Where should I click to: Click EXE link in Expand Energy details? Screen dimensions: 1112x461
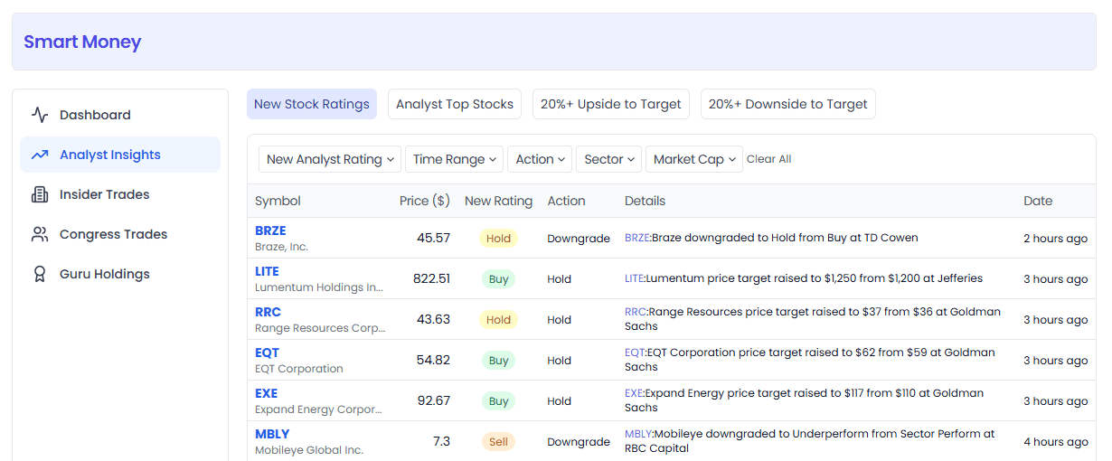point(633,393)
